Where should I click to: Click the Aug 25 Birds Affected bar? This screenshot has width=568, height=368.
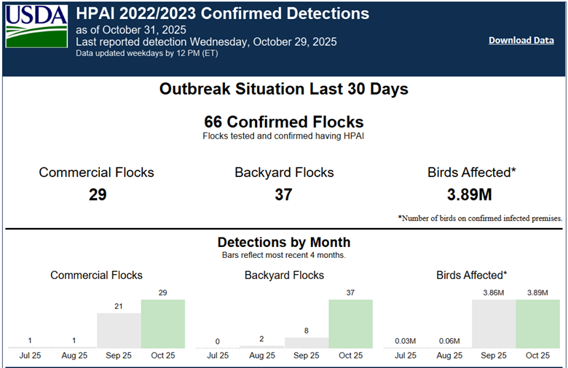coord(449,347)
